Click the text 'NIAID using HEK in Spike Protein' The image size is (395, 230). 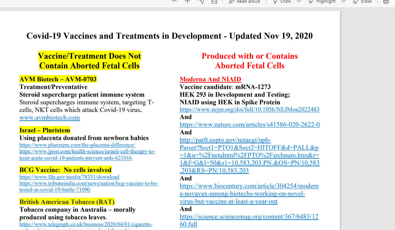[230, 102]
